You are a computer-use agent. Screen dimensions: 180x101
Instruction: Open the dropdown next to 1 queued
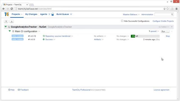158,31
